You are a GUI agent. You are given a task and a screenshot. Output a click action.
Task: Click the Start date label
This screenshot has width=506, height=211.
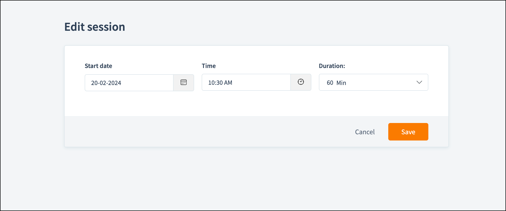pyautogui.click(x=98, y=66)
